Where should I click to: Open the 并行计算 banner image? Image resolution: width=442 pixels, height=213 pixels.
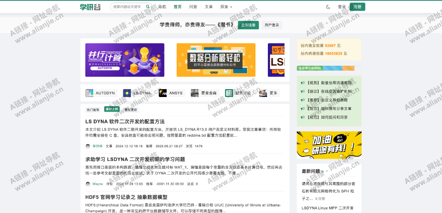coord(125,60)
